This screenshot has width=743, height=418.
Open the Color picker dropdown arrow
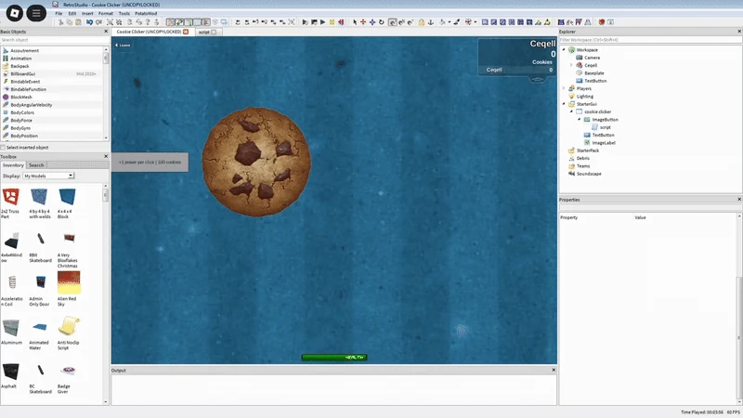tap(476, 22)
